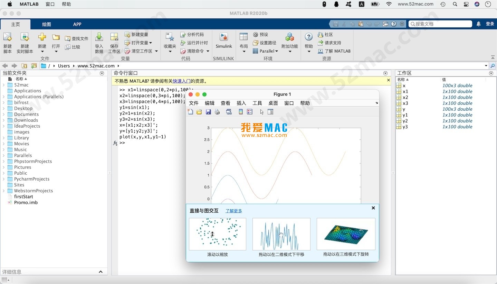Click the notification bell icon
The height and width of the screenshot is (284, 497).
[479, 24]
